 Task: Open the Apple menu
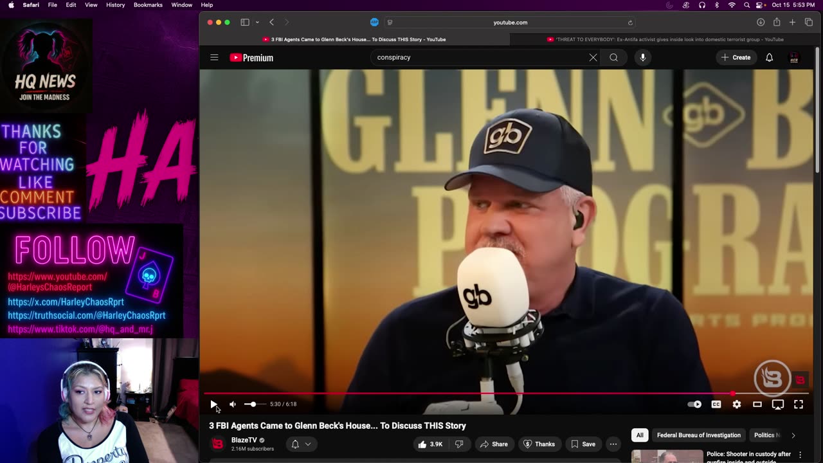[11, 5]
